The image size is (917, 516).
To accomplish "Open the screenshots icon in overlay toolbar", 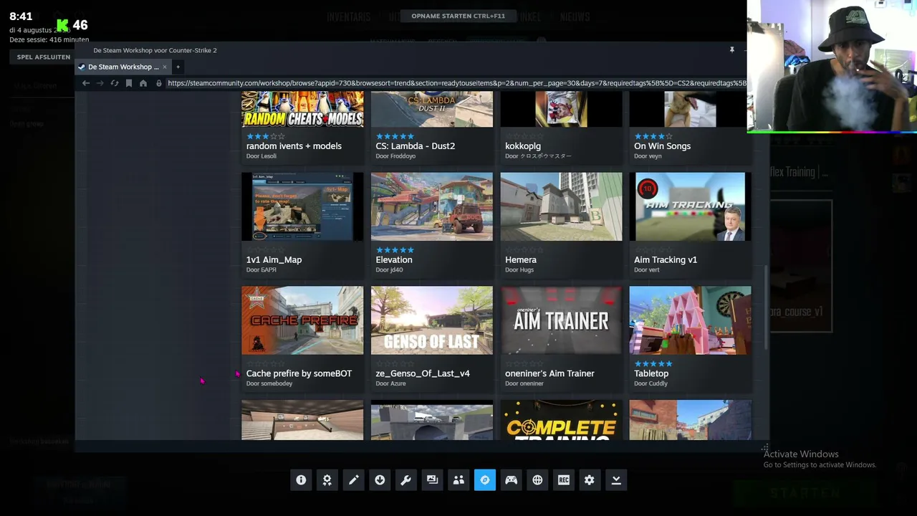I will coord(432,480).
